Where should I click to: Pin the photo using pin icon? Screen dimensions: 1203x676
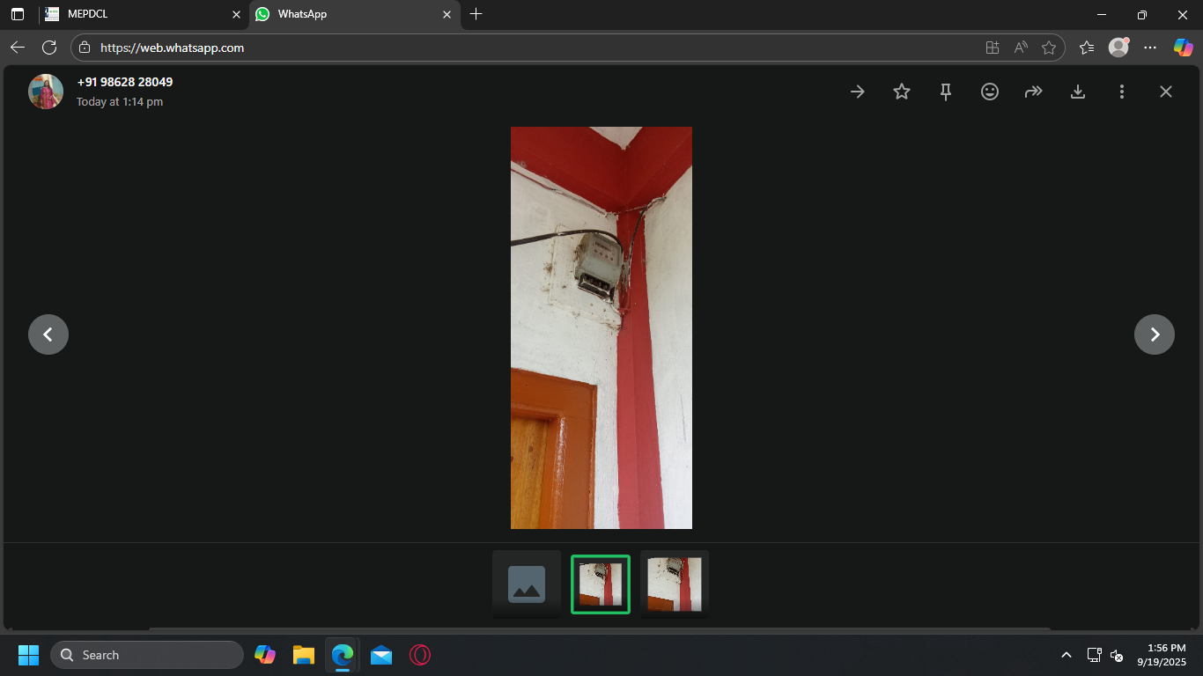946,92
